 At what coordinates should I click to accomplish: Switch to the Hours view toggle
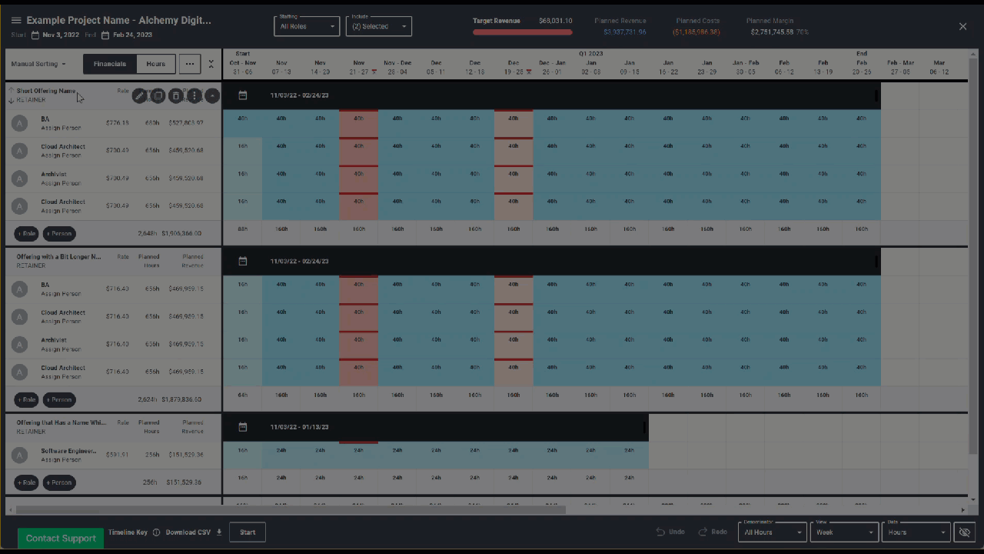point(156,64)
